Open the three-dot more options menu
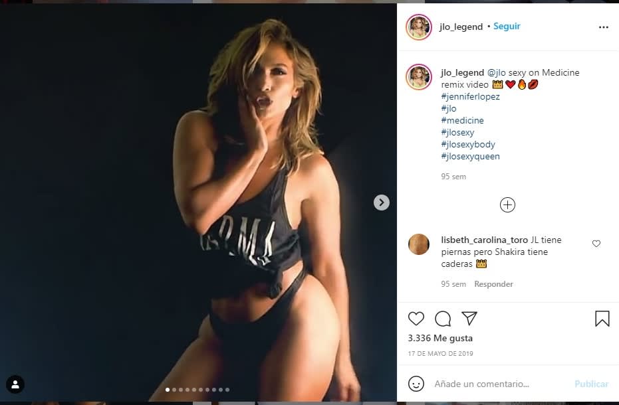This screenshot has height=405, width=619. (603, 27)
